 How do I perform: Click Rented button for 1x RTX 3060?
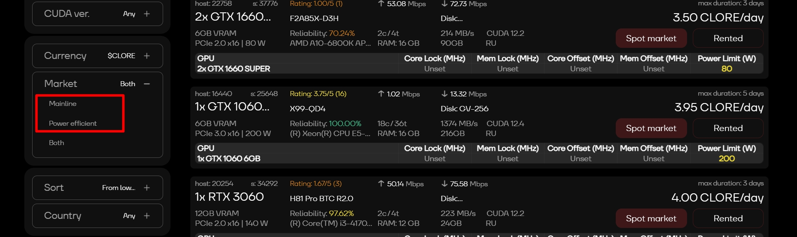[x=728, y=218]
